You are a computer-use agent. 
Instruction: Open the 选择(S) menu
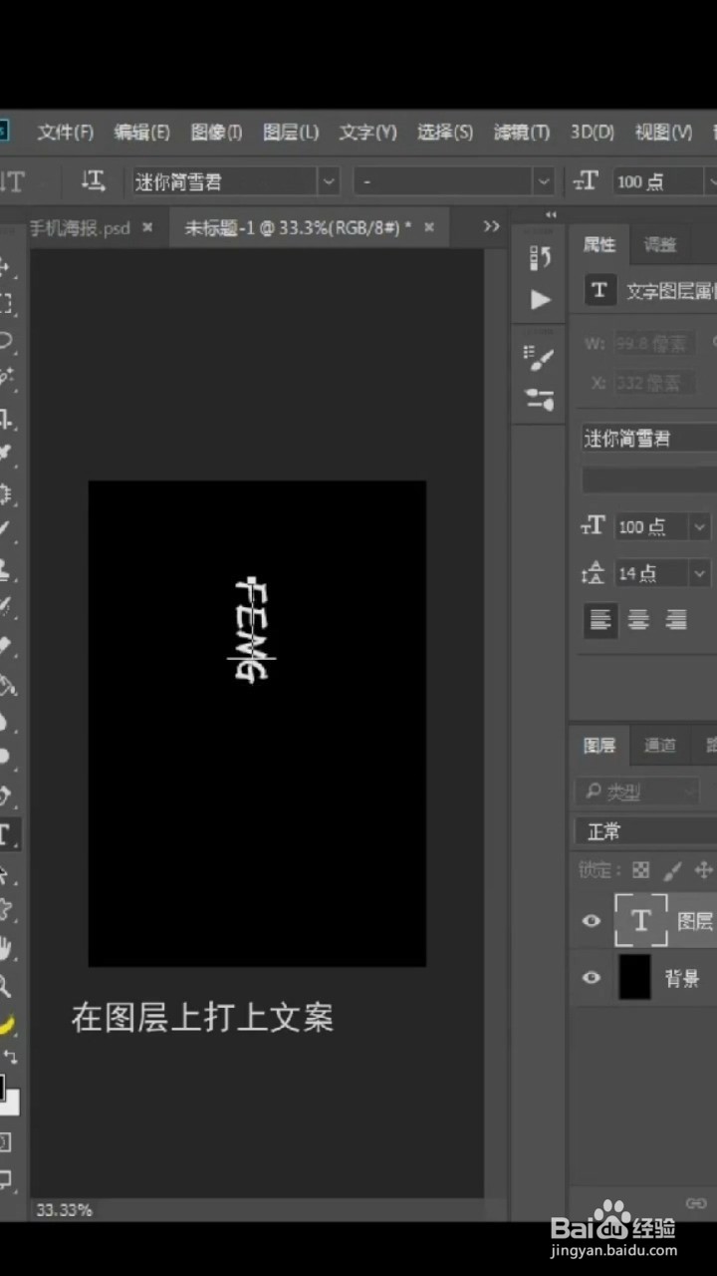[444, 132]
